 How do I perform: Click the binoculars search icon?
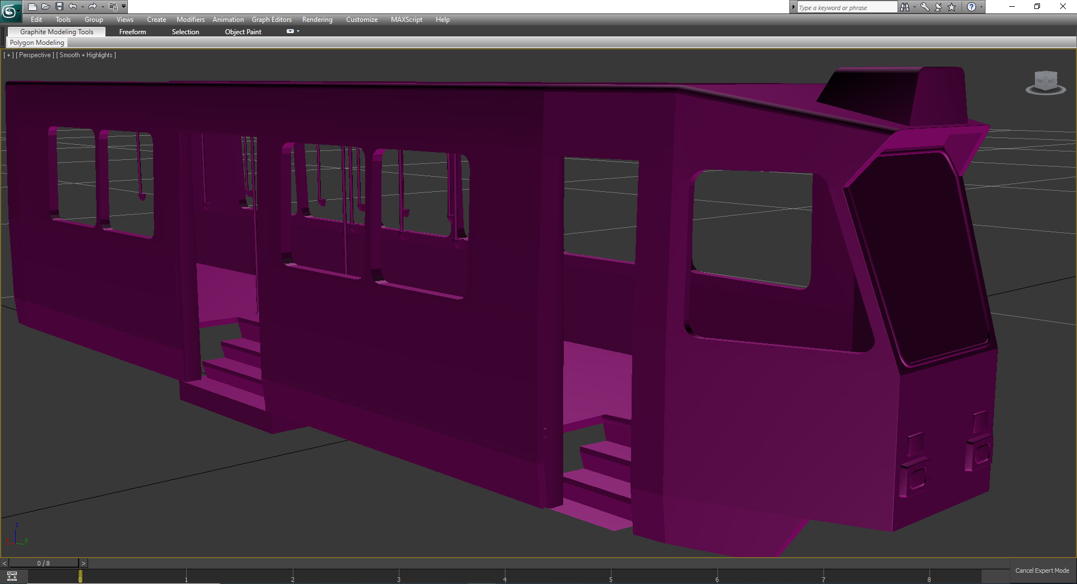point(904,7)
